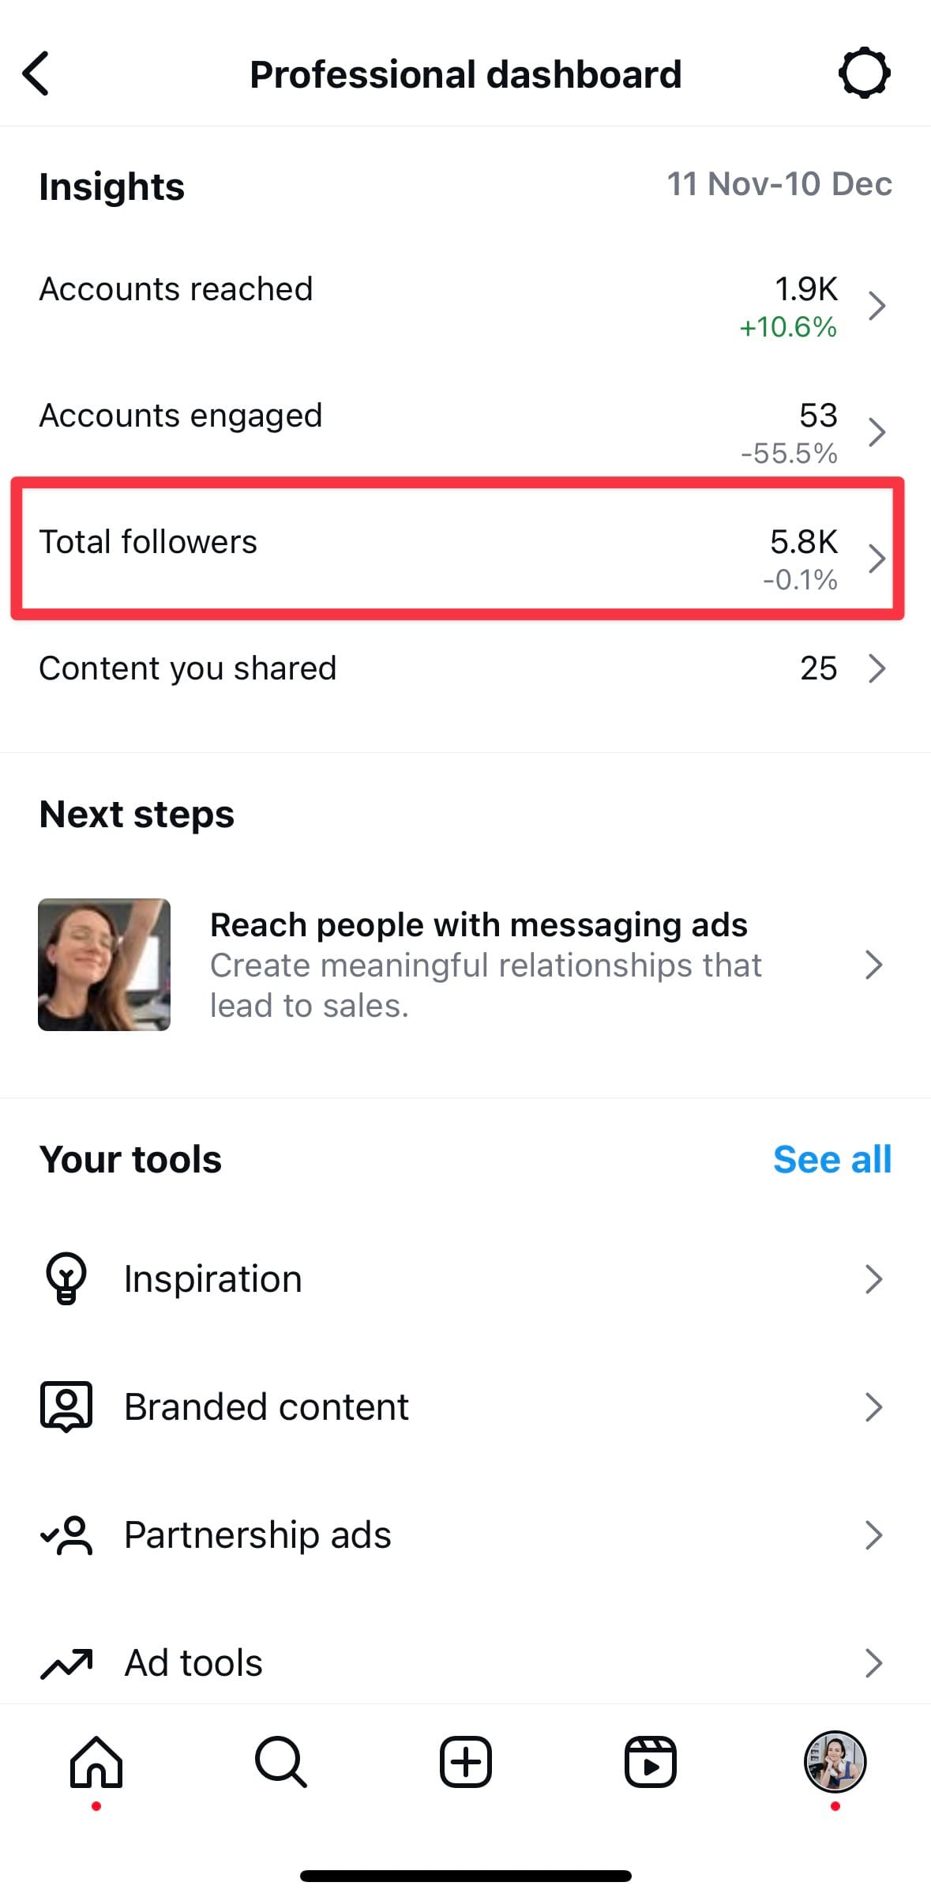Go to Home feed tab
Viewport: 931px width, 1901px height.
point(96,1762)
